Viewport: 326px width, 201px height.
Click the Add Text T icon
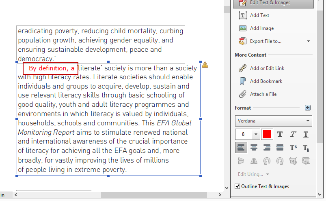pos(243,15)
